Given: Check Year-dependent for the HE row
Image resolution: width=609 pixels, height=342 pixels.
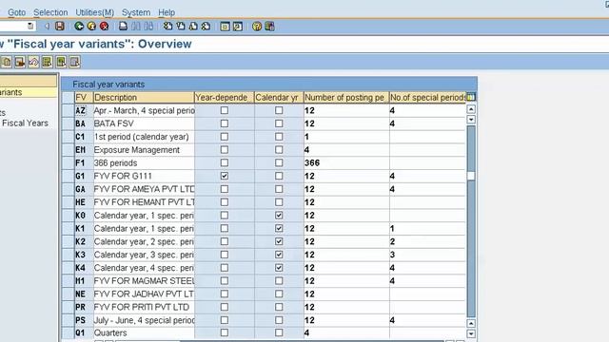Looking at the screenshot, I should click(x=225, y=202).
